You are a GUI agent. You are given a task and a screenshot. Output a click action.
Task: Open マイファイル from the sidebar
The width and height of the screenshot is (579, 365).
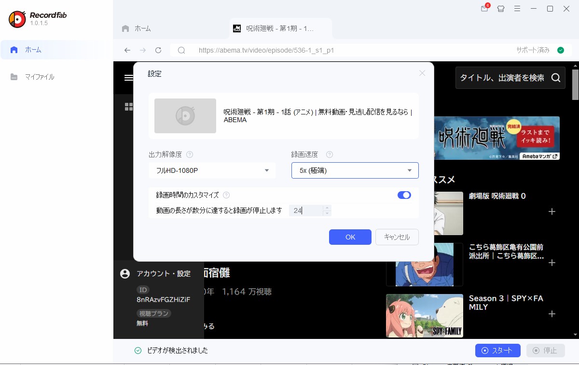pos(40,76)
